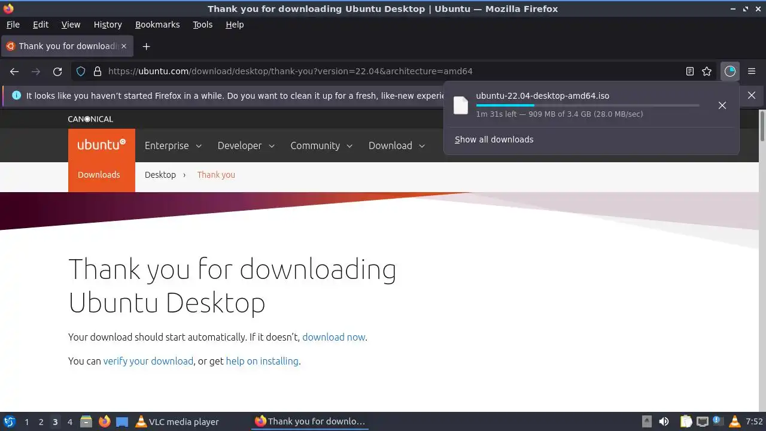766x431 pixels.
Task: Click the 7:52 clock
Action: point(754,421)
